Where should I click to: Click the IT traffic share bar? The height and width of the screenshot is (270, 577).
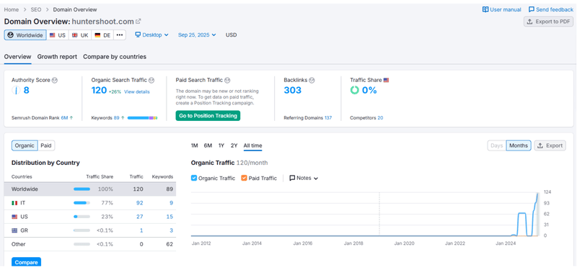pos(82,203)
